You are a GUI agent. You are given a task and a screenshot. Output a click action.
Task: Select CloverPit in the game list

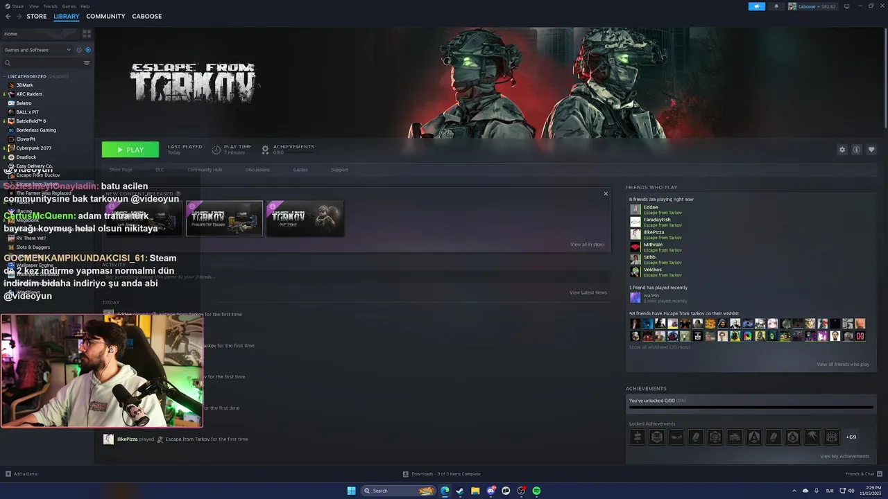pos(26,139)
